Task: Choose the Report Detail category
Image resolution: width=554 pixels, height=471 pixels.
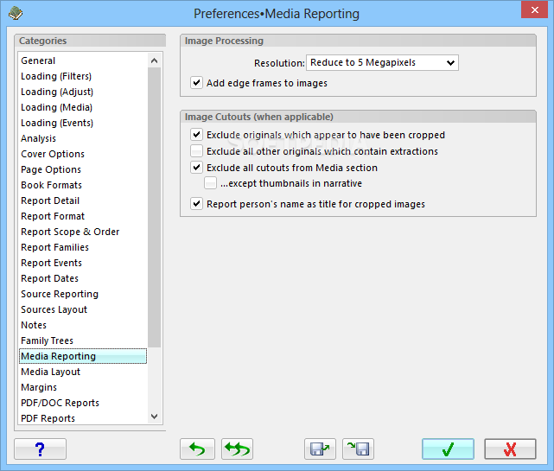Action: [83, 200]
